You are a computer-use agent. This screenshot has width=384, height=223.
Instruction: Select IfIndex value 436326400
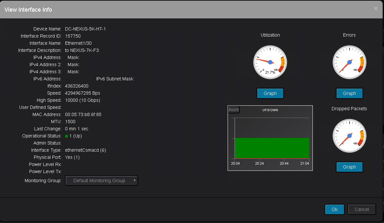tap(77, 86)
